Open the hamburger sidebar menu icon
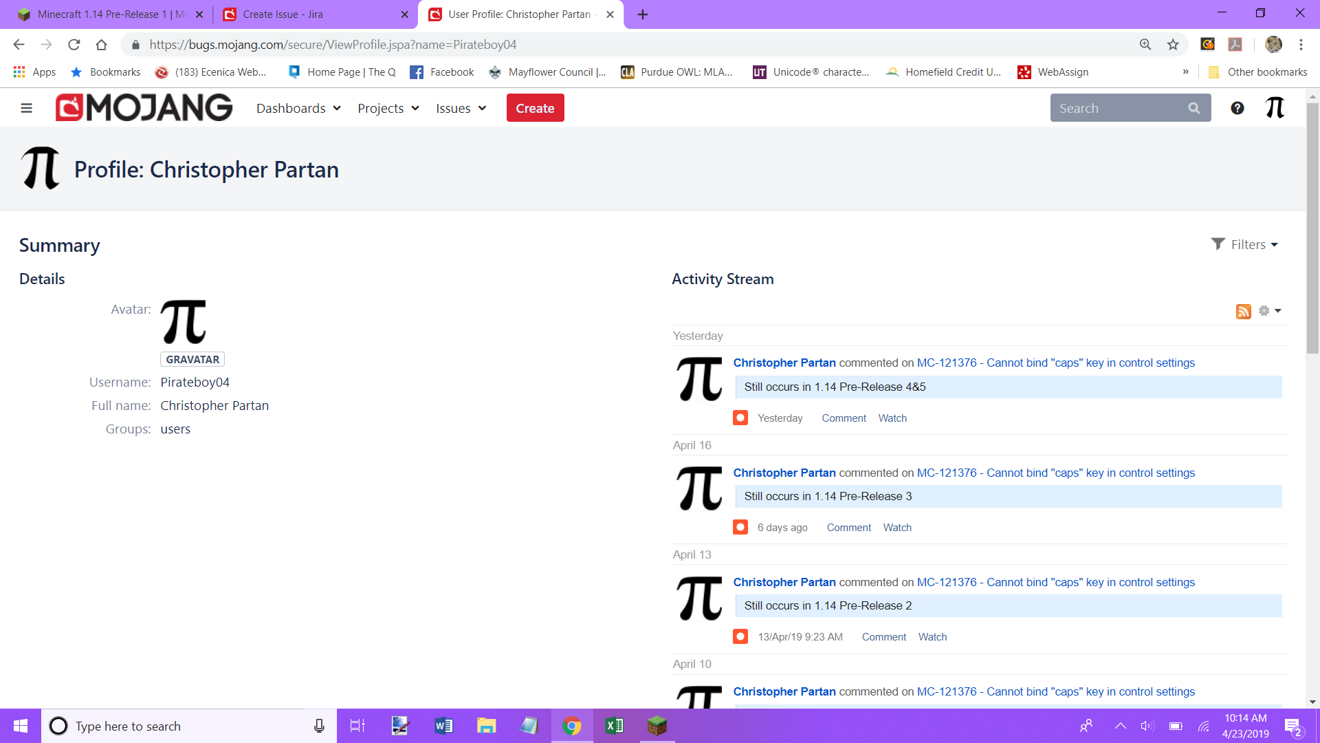The width and height of the screenshot is (1320, 743). 26,108
